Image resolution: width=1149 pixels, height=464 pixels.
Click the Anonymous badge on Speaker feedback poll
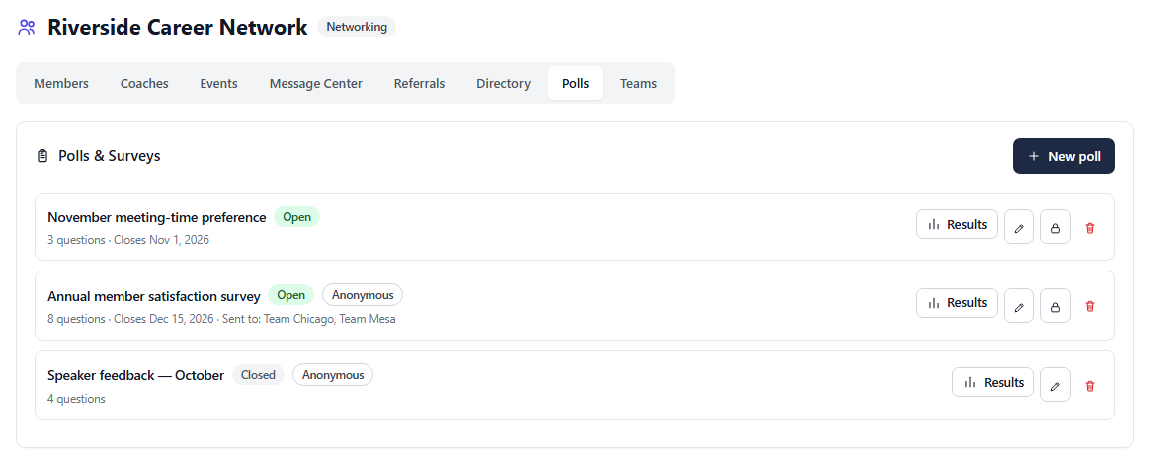333,375
